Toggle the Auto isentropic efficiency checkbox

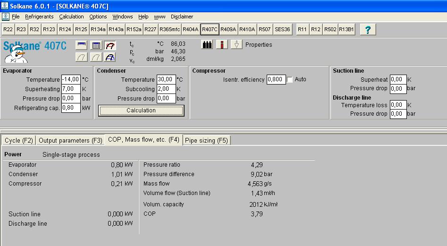pyautogui.click(x=290, y=79)
